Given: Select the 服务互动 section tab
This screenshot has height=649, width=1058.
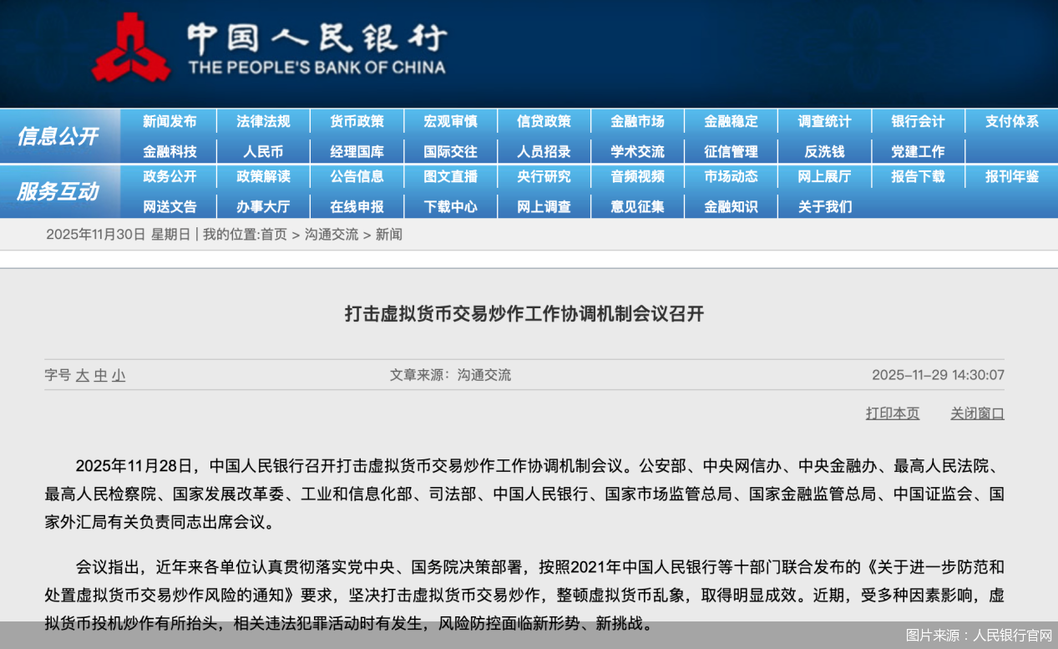Looking at the screenshot, I should [59, 191].
